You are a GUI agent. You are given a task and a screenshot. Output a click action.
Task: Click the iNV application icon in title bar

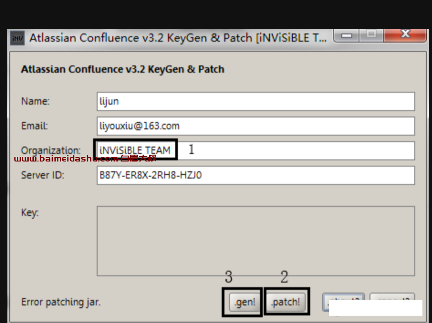(x=17, y=38)
